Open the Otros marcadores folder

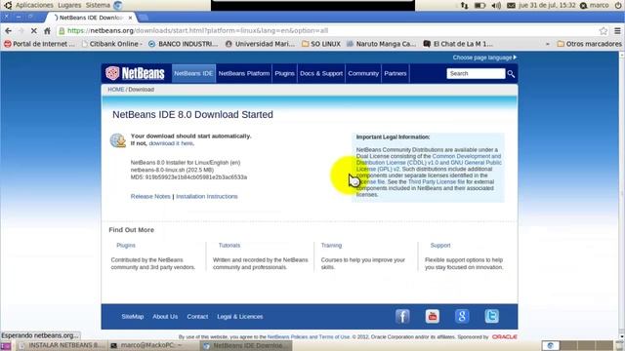[589, 44]
